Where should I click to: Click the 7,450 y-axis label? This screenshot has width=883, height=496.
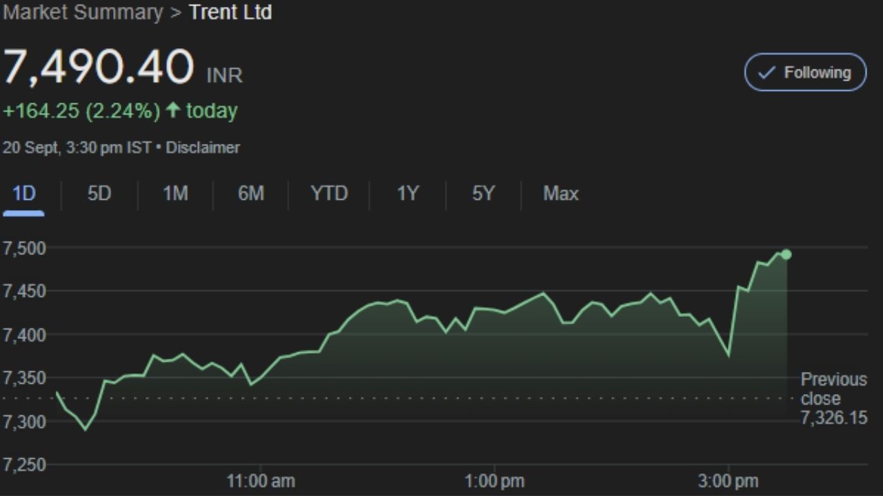[24, 291]
